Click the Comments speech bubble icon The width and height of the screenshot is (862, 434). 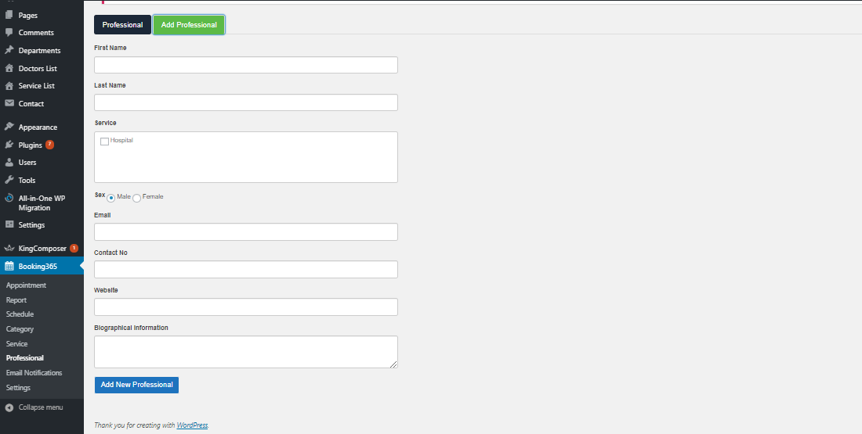coord(9,32)
